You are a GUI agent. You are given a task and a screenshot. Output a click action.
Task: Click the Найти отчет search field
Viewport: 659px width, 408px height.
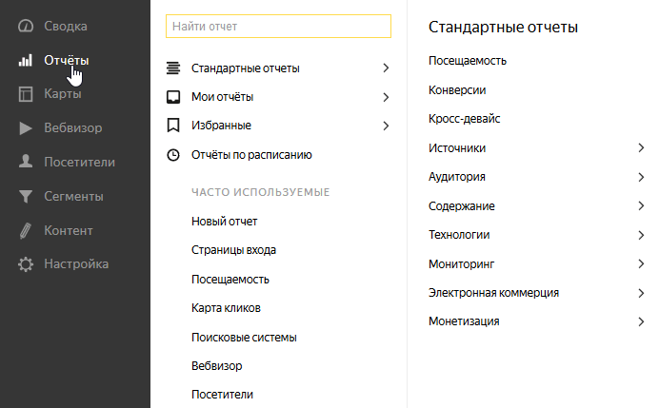(278, 26)
